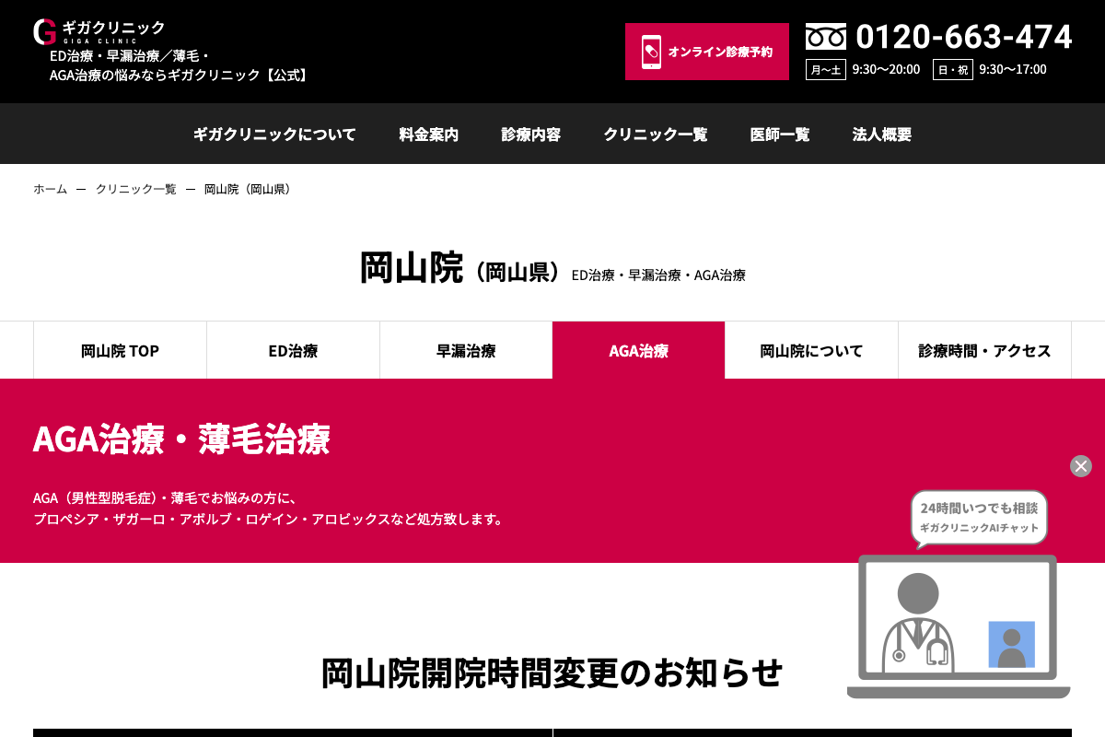Click the AGA治療・薄毛治療 heading
The width and height of the screenshot is (1105, 737).
181,439
